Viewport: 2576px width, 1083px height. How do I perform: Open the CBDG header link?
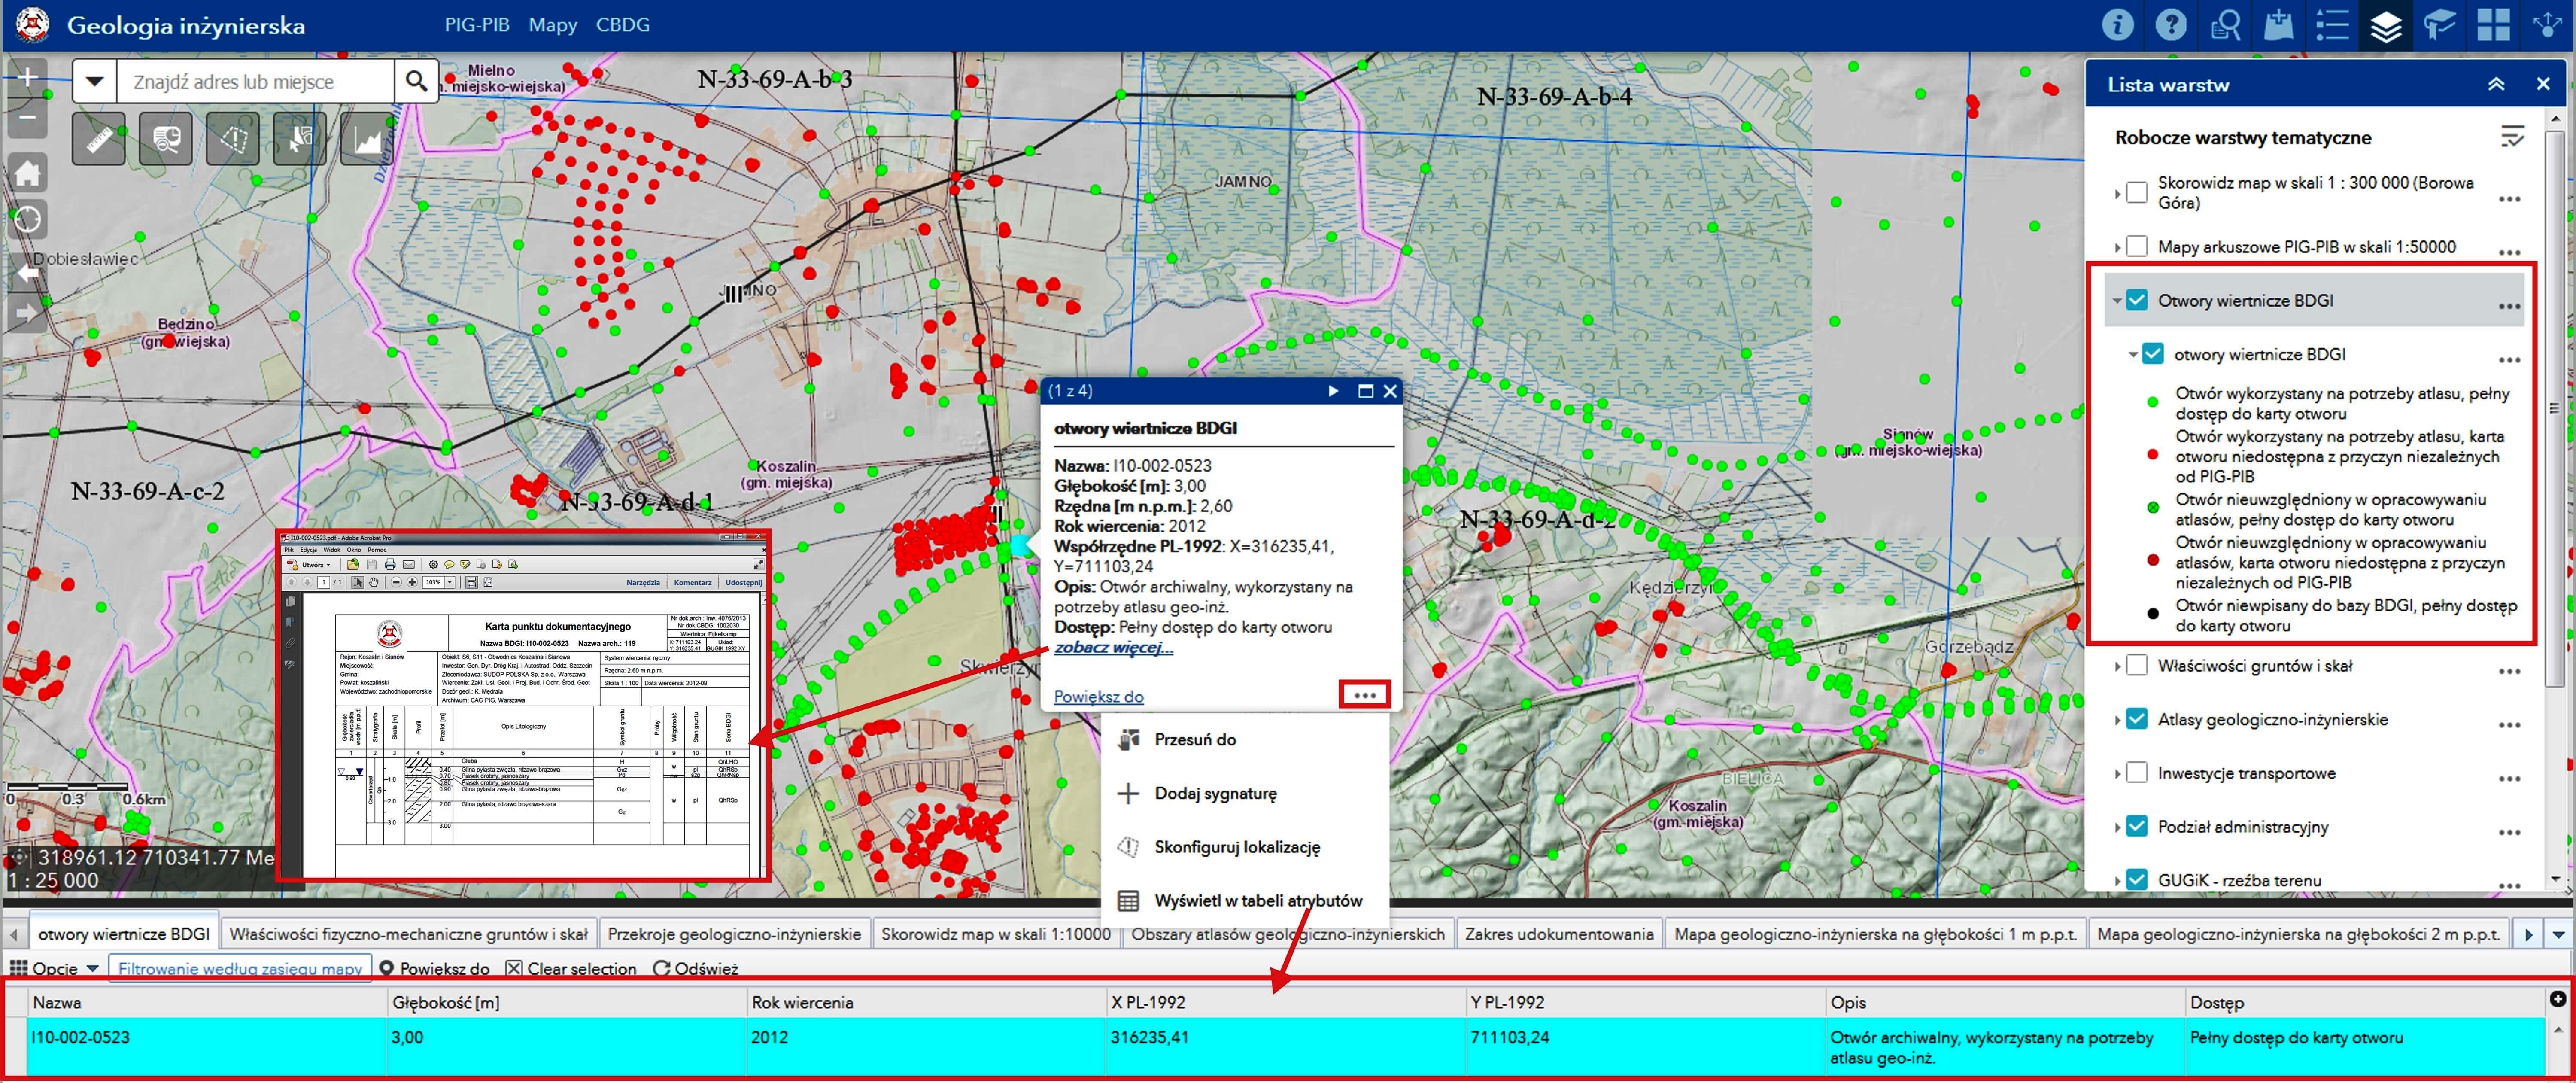pyautogui.click(x=623, y=25)
